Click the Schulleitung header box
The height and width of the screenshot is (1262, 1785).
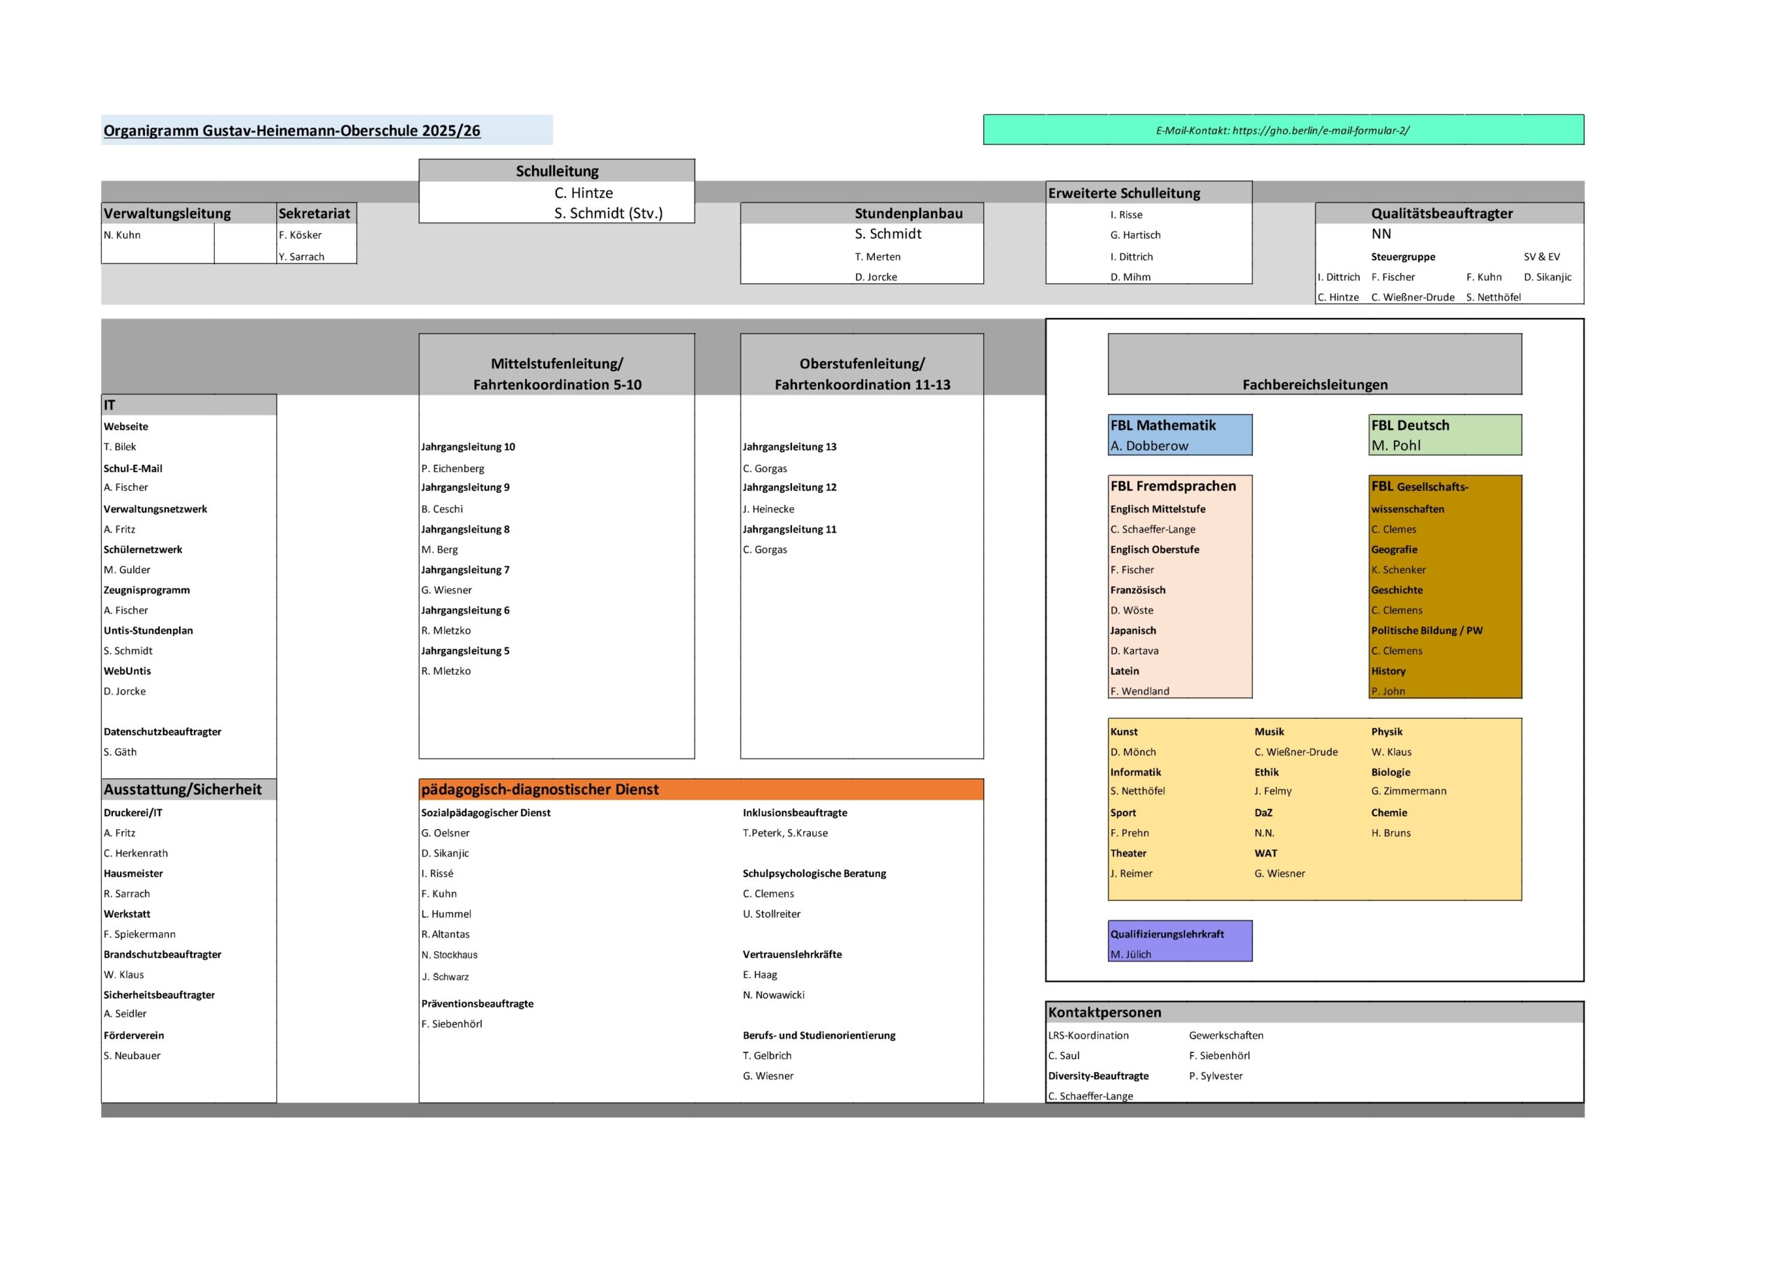(x=556, y=171)
